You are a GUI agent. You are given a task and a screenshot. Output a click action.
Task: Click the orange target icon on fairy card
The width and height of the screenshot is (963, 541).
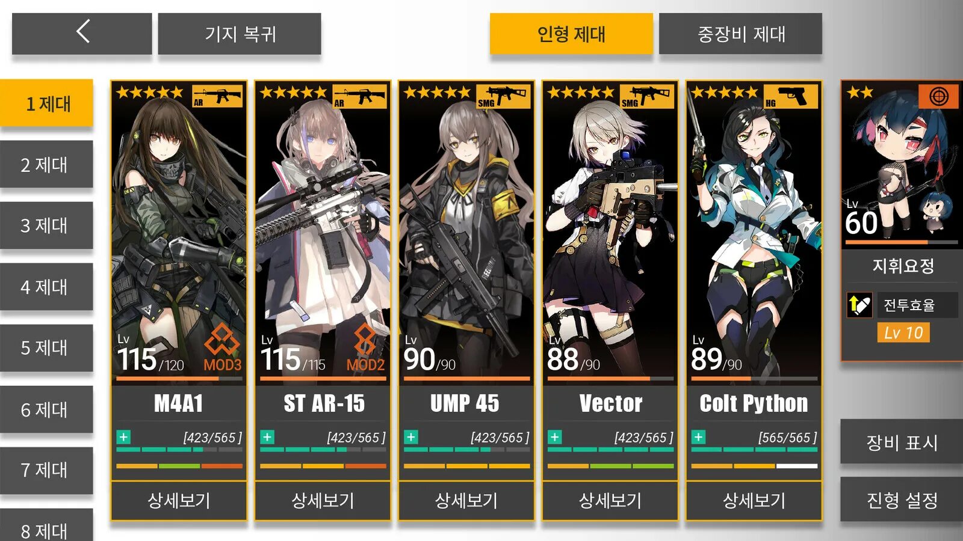938,96
